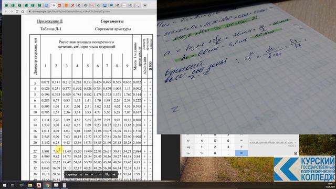Switch to the Gmail tab with M icon

click(x=92, y=5)
